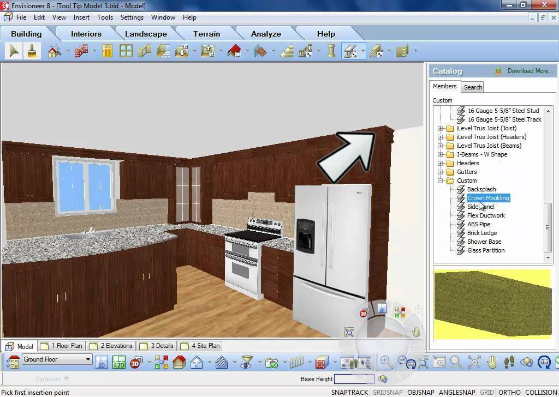559x397 pixels.
Task: Open the Analyze tab
Action: pyautogui.click(x=266, y=34)
